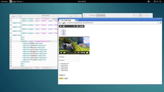
Task: Click the yellow Button on the page
Action: coord(61,78)
